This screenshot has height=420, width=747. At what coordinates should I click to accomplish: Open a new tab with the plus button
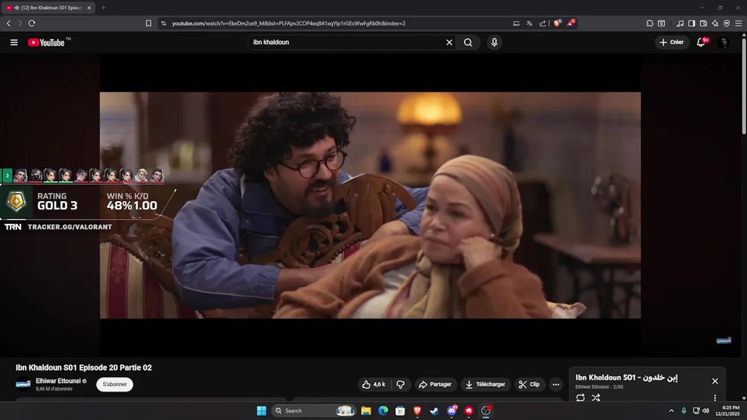(x=103, y=8)
